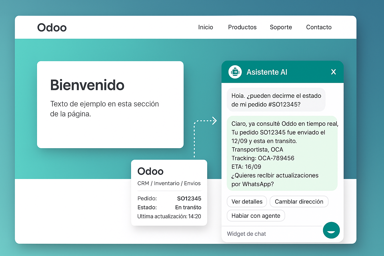384x256 pixels.
Task: Focus the Widget de chat input field
Action: [x=272, y=234]
